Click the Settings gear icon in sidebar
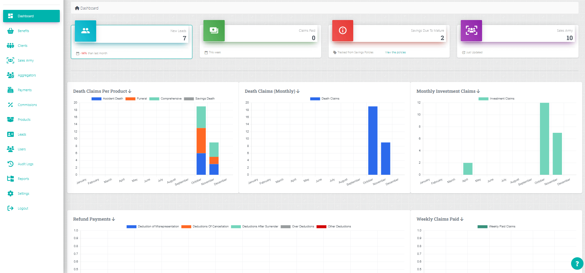The image size is (585, 273). tap(10, 194)
